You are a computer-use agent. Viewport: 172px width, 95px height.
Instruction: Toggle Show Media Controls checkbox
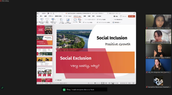click(x=97, y=22)
